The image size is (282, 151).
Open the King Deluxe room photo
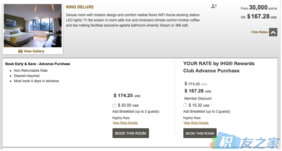33,26
